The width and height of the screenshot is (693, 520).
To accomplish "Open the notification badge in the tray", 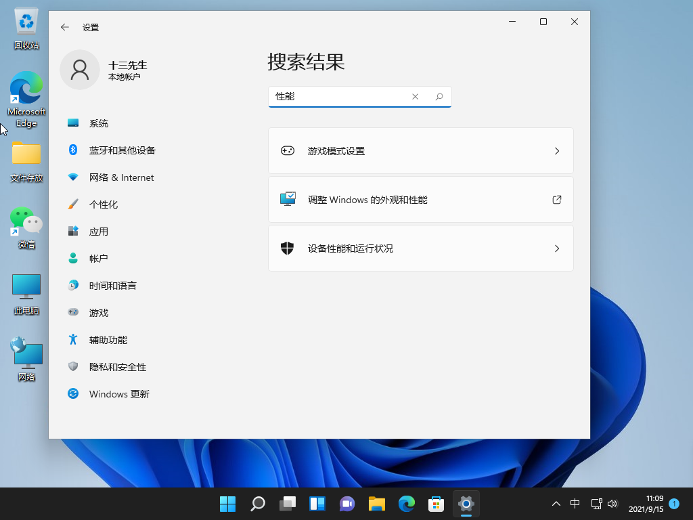I will [674, 504].
